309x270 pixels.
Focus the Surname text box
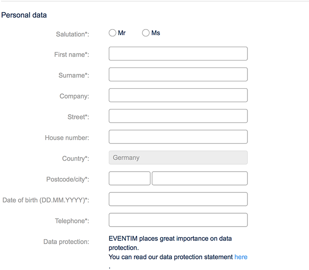[x=178, y=74]
